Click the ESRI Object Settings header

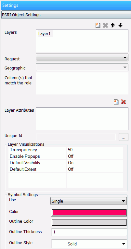[66, 15]
